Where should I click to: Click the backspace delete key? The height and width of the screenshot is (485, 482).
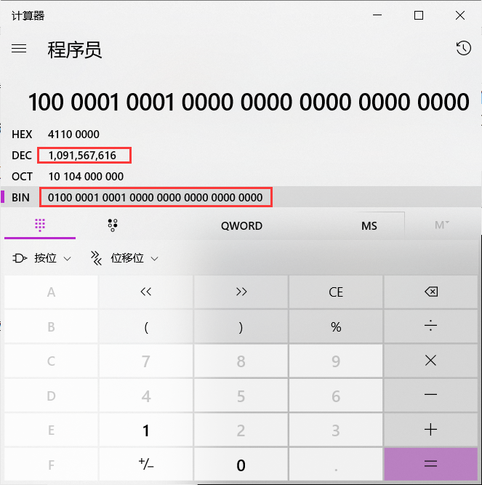tap(431, 292)
